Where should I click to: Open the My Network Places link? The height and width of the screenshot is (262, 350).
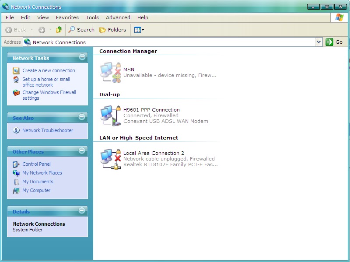point(42,173)
